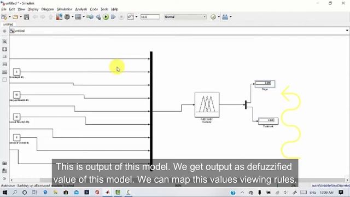
Task: Open the Simulation menu
Action: tap(65, 9)
